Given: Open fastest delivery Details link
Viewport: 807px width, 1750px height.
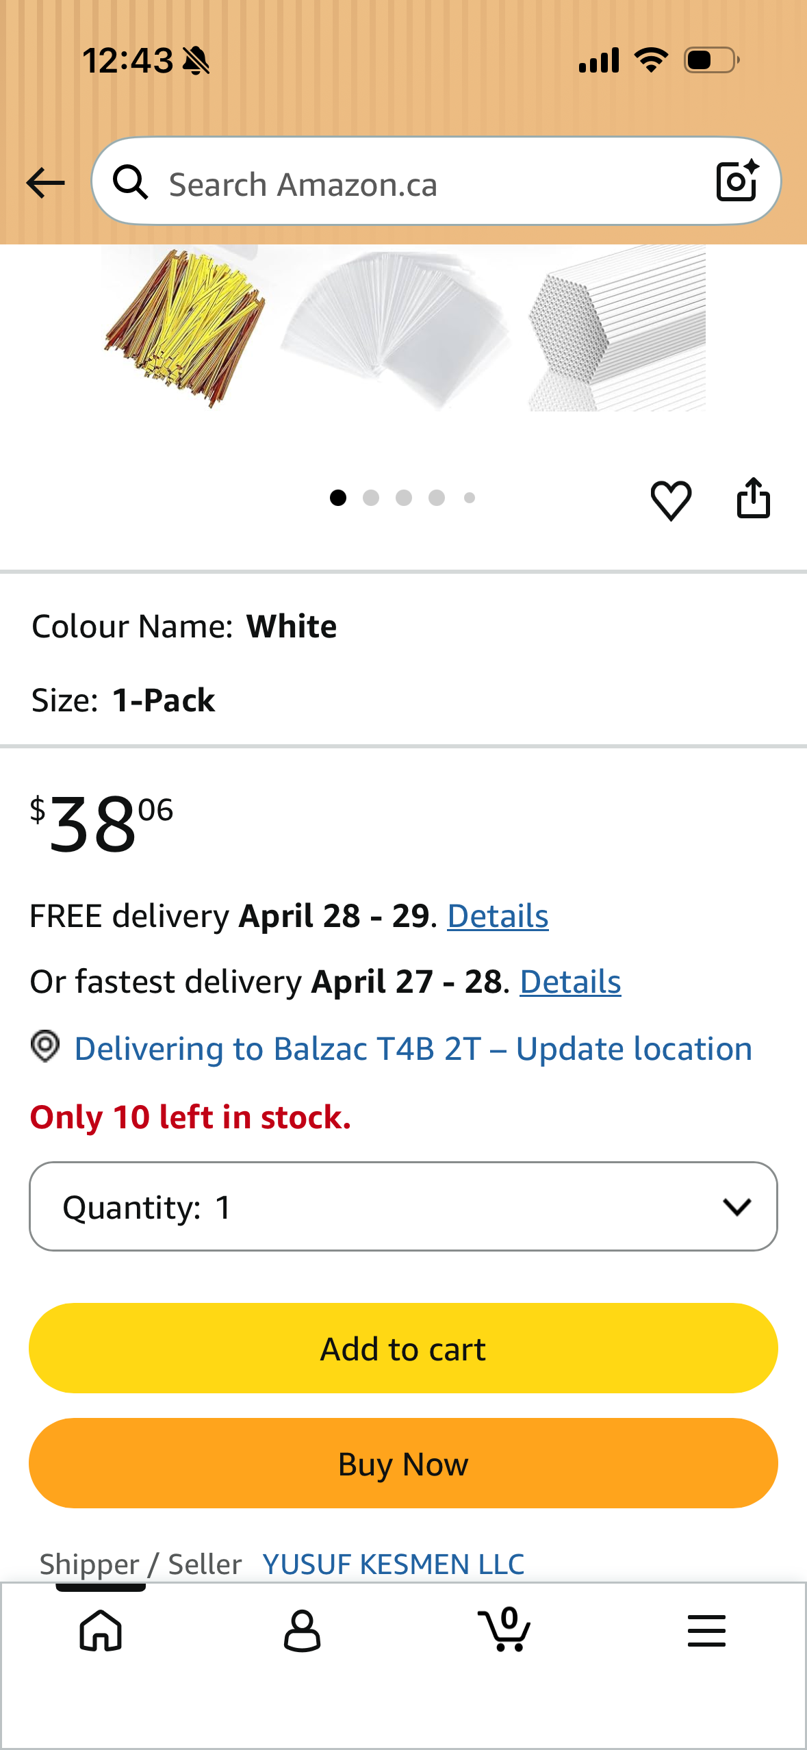Looking at the screenshot, I should [x=570, y=982].
